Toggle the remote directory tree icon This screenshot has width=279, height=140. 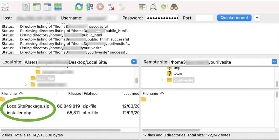pos(47,7)
